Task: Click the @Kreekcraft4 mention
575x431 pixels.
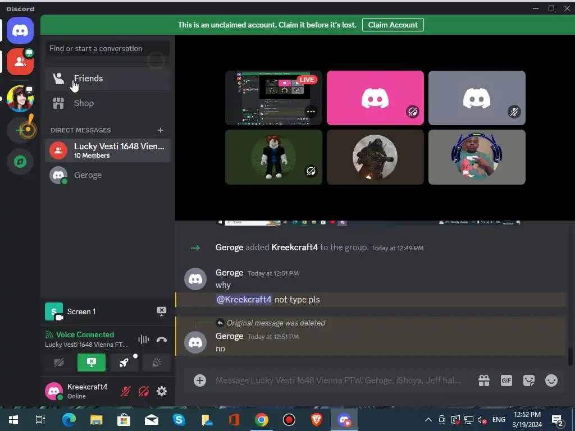Action: [244, 300]
